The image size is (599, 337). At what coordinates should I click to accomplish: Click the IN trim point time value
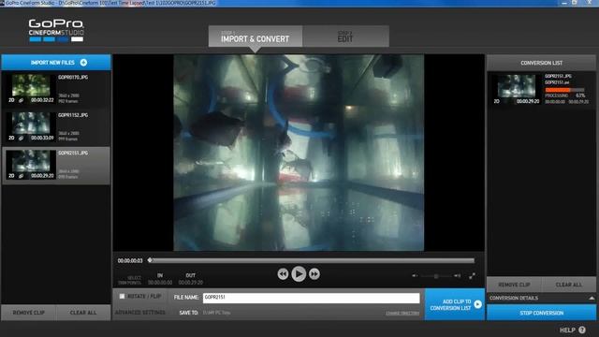(x=160, y=283)
